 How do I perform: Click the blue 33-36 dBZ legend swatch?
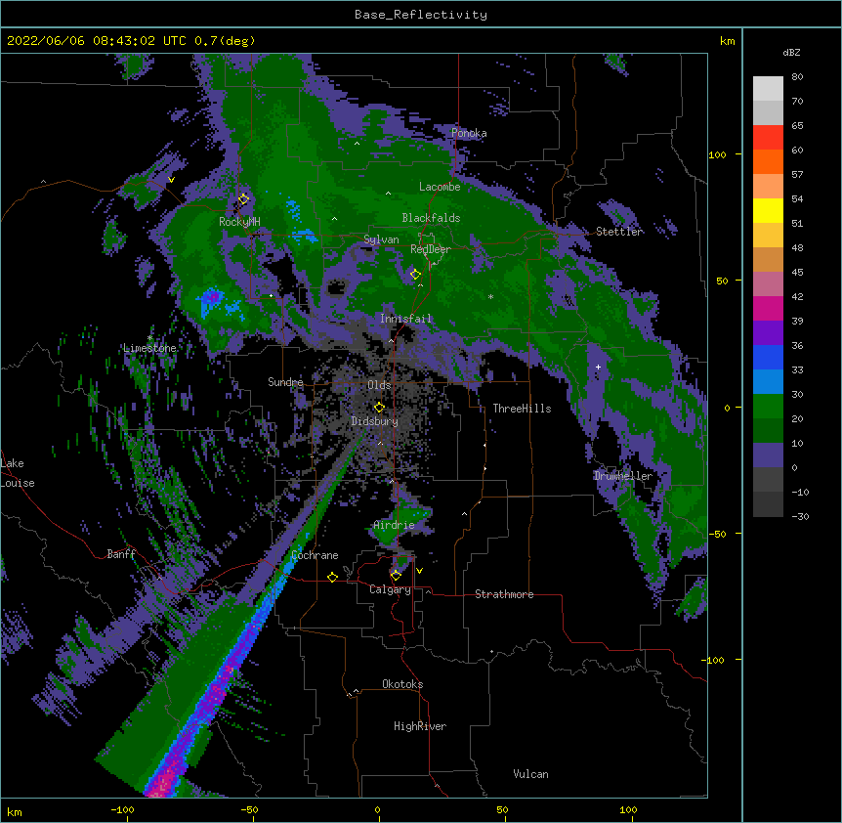click(x=768, y=357)
